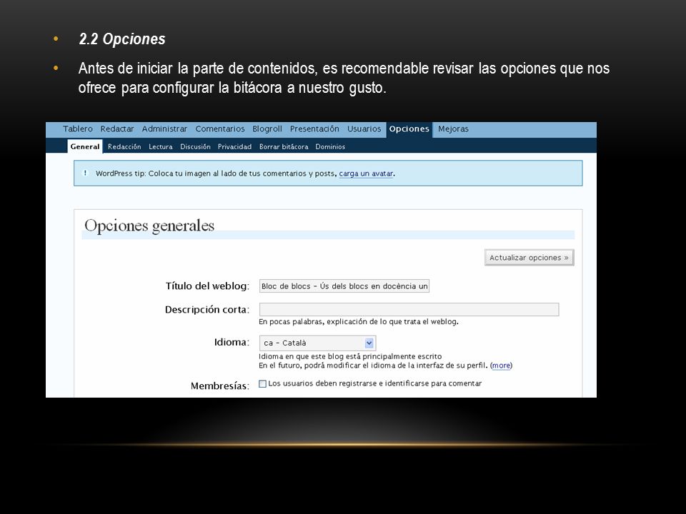Open the '(more)' link
The width and height of the screenshot is (686, 514).
(x=501, y=366)
